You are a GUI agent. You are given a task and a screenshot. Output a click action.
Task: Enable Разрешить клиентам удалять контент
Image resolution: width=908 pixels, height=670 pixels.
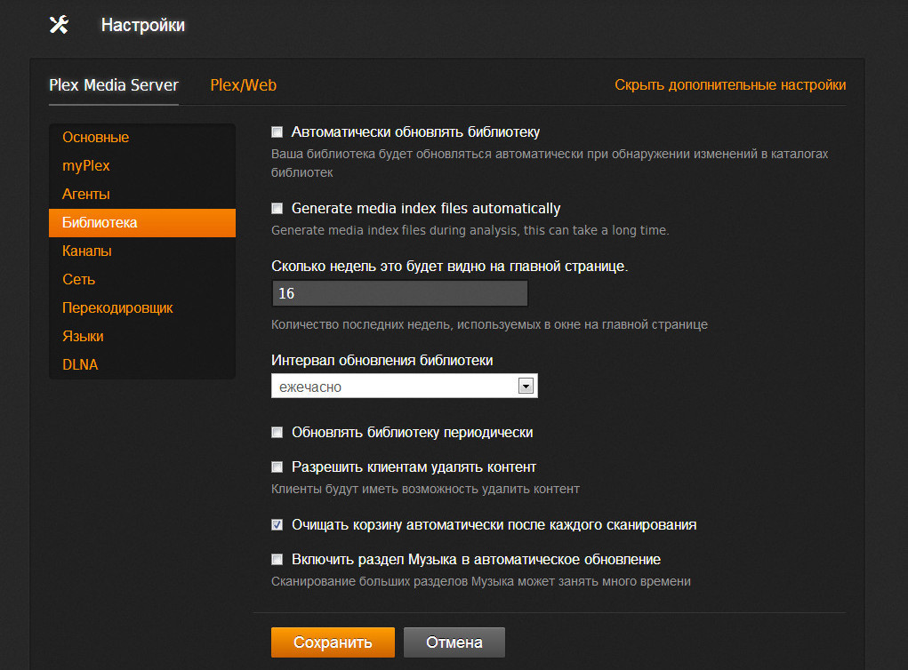coord(277,467)
